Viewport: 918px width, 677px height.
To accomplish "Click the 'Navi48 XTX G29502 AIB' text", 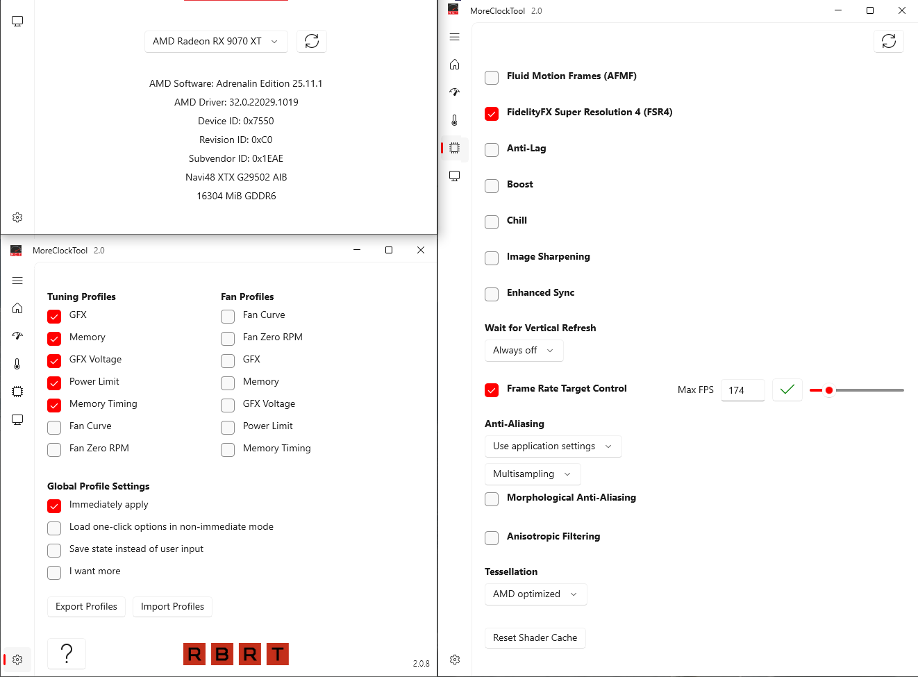I will coord(236,177).
